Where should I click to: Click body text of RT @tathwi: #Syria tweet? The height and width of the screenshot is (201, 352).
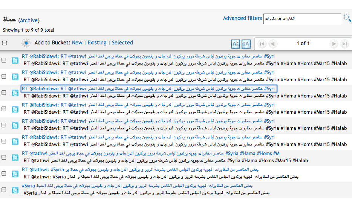tap(161, 177)
